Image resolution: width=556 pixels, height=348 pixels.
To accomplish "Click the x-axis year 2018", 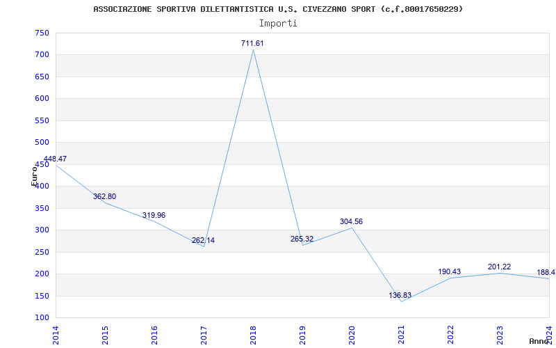I will 253,335.
